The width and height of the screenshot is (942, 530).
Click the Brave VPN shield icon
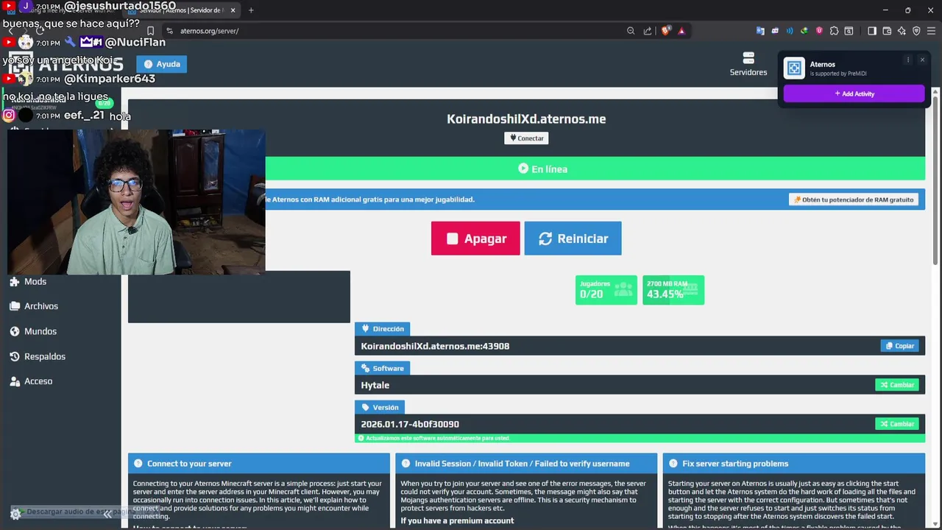point(916,31)
